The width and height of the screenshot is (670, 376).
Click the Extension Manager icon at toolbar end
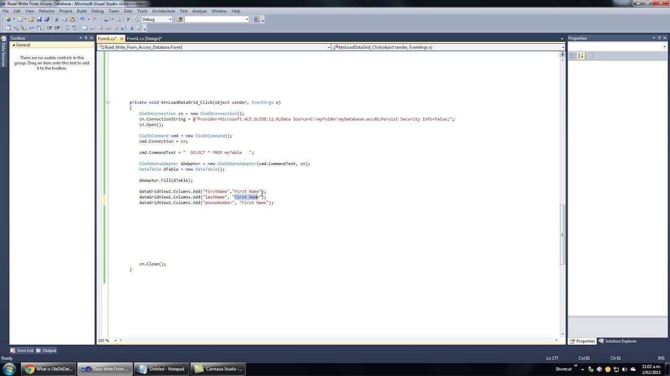[256, 19]
